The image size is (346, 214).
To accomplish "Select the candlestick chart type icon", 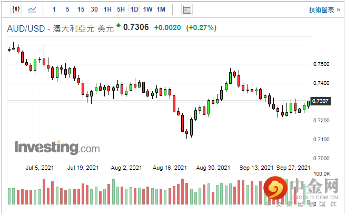I will click(x=16, y=9).
